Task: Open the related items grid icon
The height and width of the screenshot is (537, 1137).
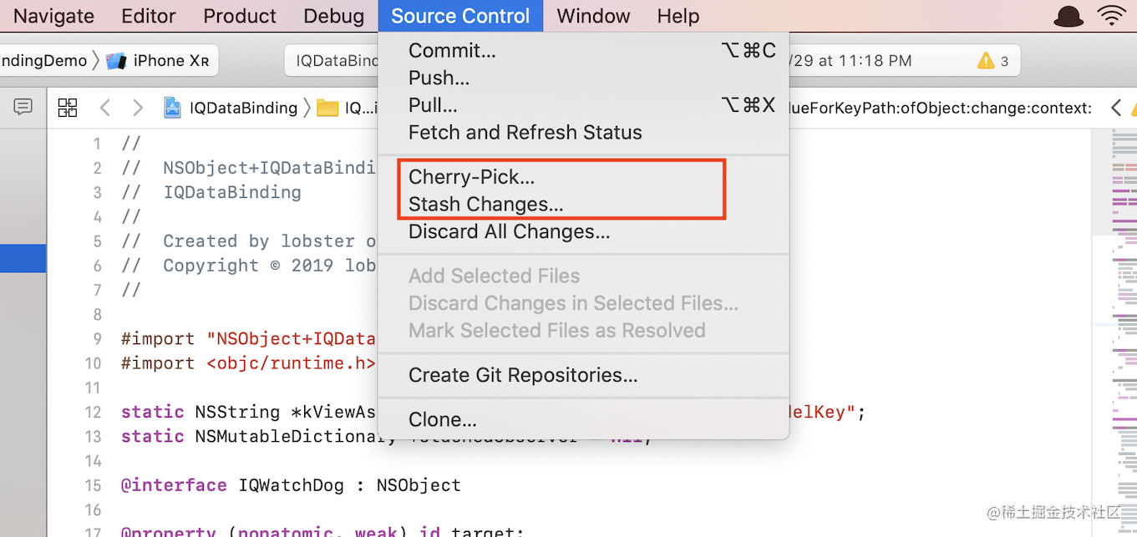Action: [68, 107]
